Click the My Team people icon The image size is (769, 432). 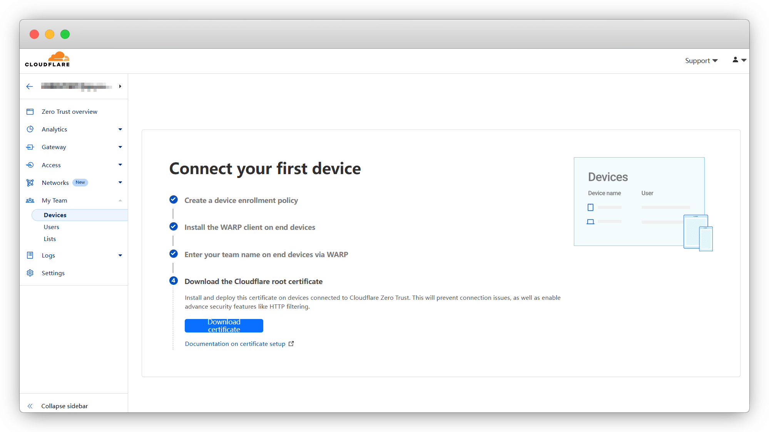tap(30, 200)
